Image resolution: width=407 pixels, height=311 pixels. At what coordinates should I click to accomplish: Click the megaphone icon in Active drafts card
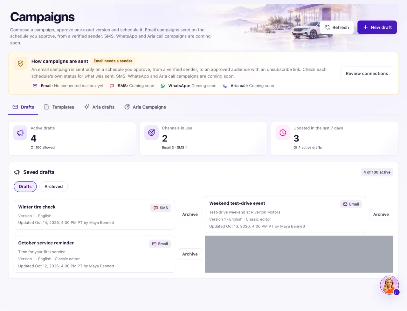pyautogui.click(x=20, y=133)
